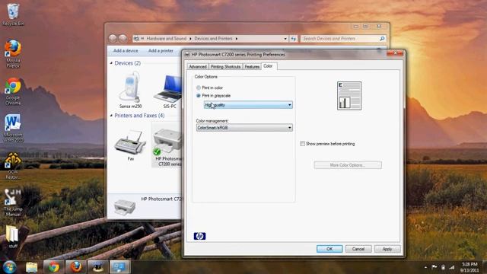Open the Recycle Bin desktop icon
This screenshot has height=274, width=487.
13,14
